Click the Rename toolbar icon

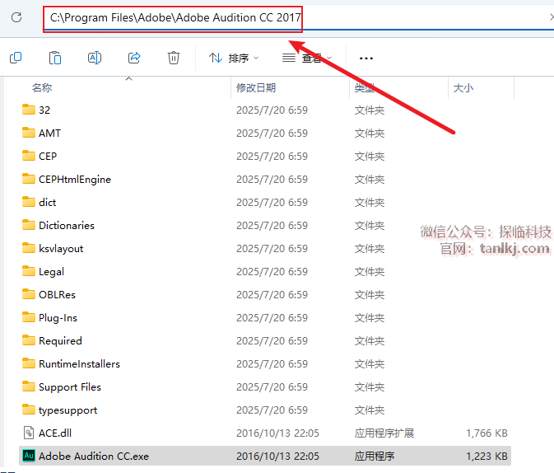coord(95,58)
